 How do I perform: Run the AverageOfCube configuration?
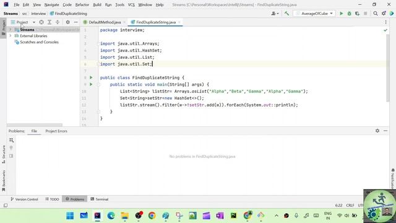click(x=341, y=14)
